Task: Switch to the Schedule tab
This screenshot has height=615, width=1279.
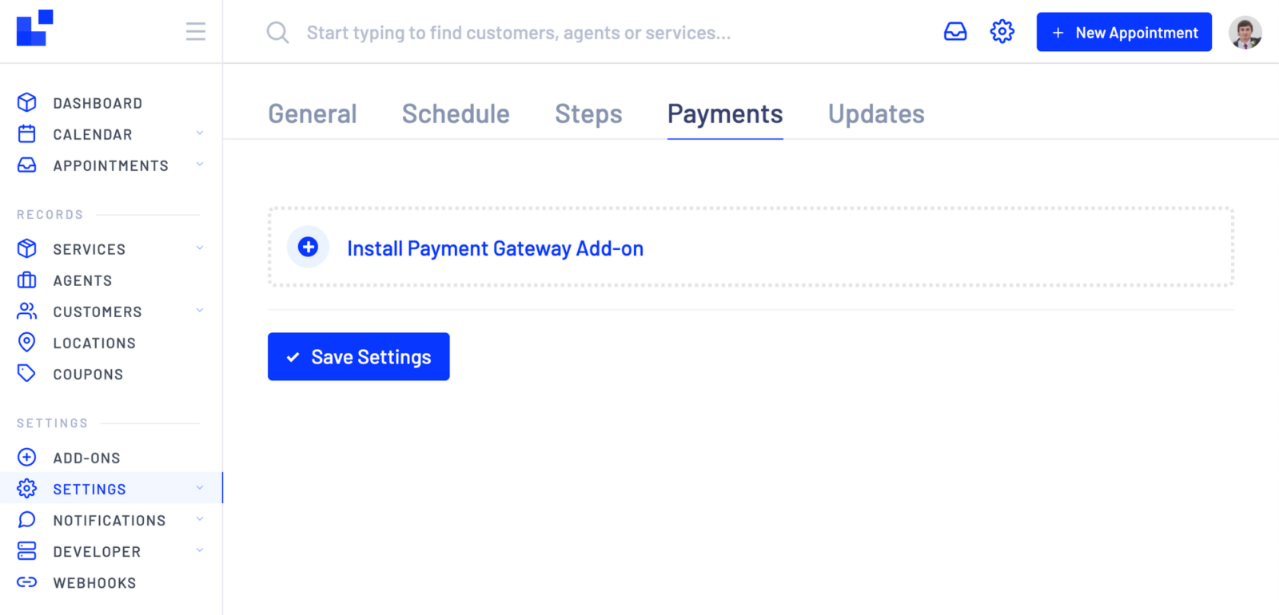Action: pyautogui.click(x=456, y=113)
